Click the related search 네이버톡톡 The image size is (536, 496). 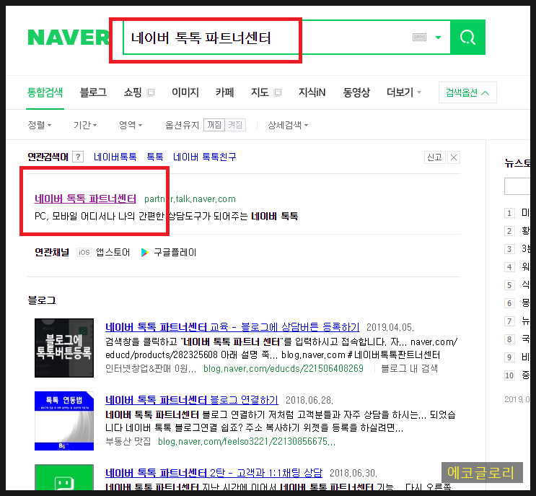pyautogui.click(x=115, y=157)
